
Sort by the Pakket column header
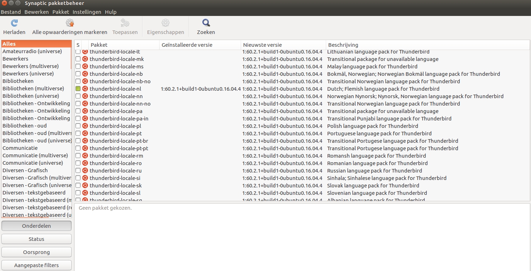124,45
